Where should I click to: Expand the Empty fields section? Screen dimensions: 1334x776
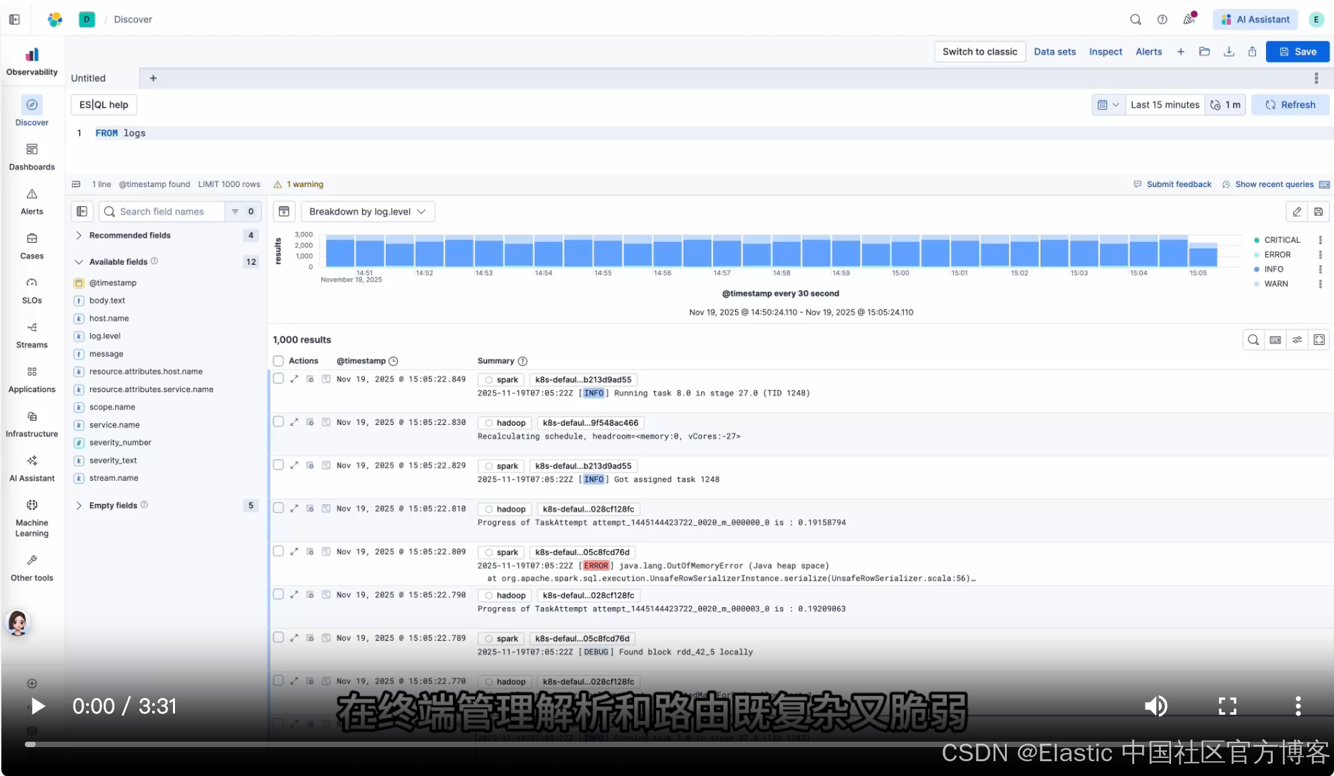click(x=79, y=506)
